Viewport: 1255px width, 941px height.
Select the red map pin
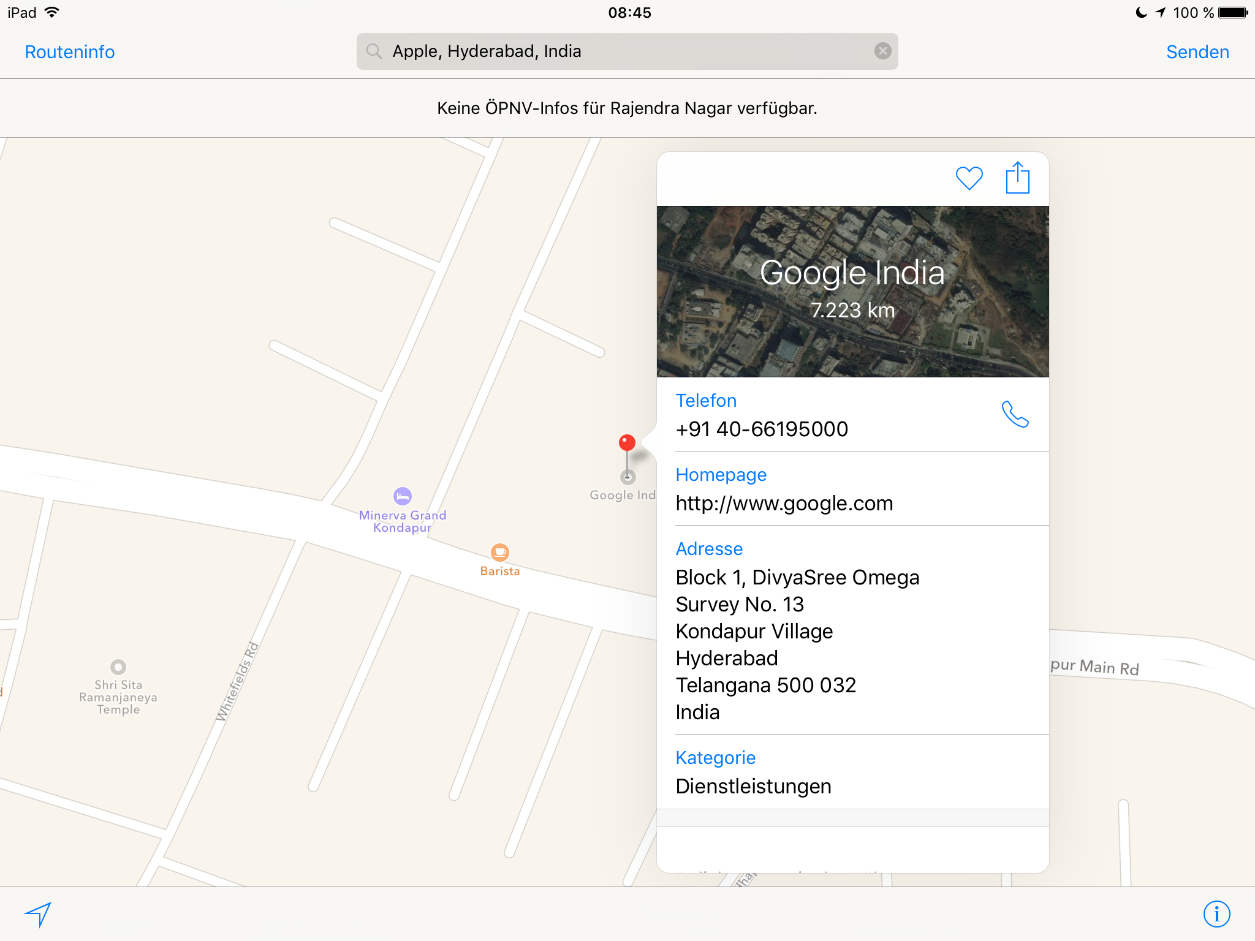point(627,443)
